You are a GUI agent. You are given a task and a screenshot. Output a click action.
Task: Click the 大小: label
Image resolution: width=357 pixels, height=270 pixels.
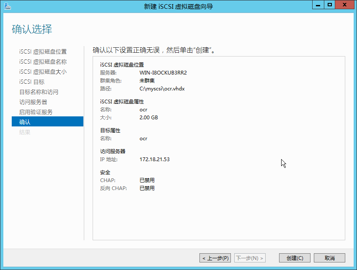click(x=106, y=117)
